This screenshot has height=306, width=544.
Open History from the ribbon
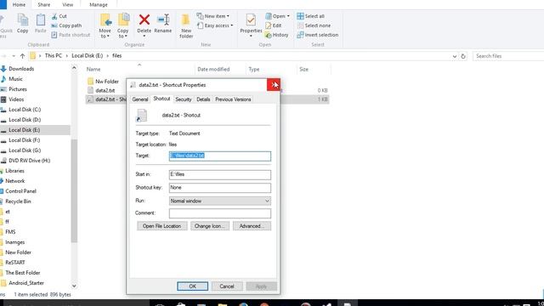[x=276, y=35]
